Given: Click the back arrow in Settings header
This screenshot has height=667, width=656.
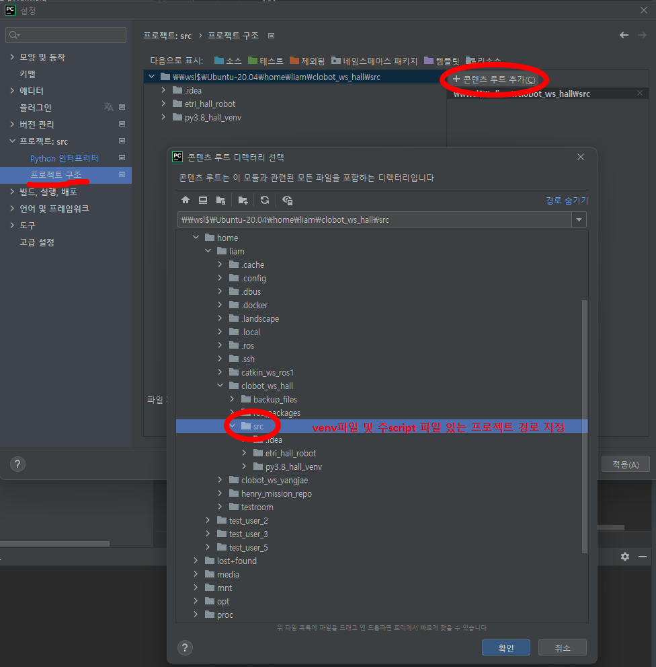Looking at the screenshot, I should click(x=624, y=35).
